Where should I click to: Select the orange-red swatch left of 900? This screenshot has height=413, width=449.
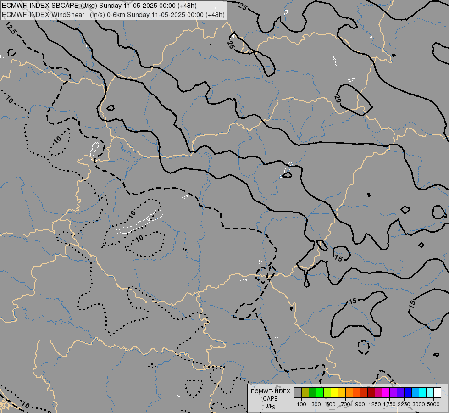pos(356,393)
